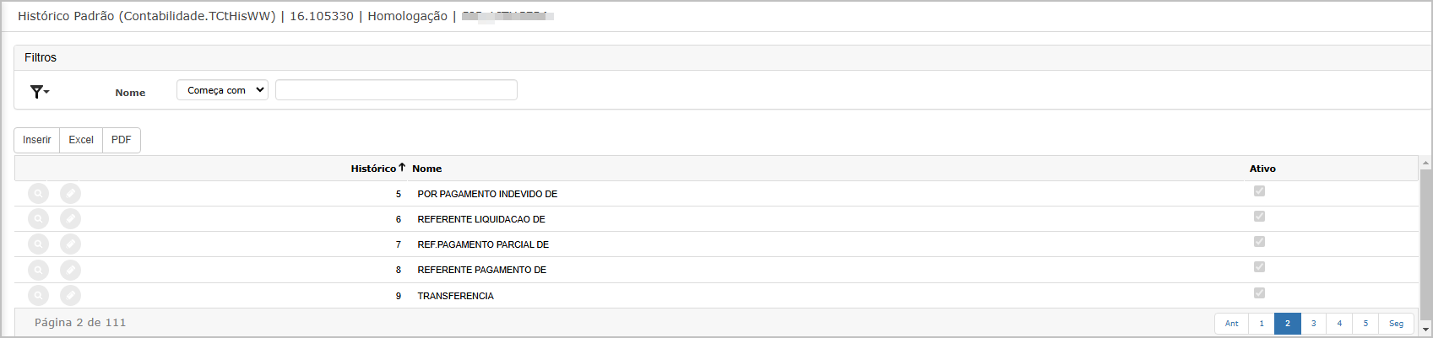This screenshot has width=1433, height=338.
Task: Edit record 8 REFERENTE PAGAMENTO DE
Action: (70, 270)
